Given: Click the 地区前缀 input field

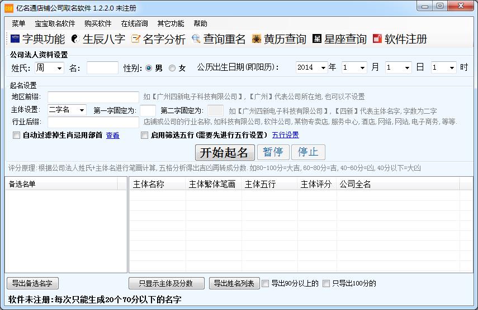Looking at the screenshot, I should coord(93,98).
